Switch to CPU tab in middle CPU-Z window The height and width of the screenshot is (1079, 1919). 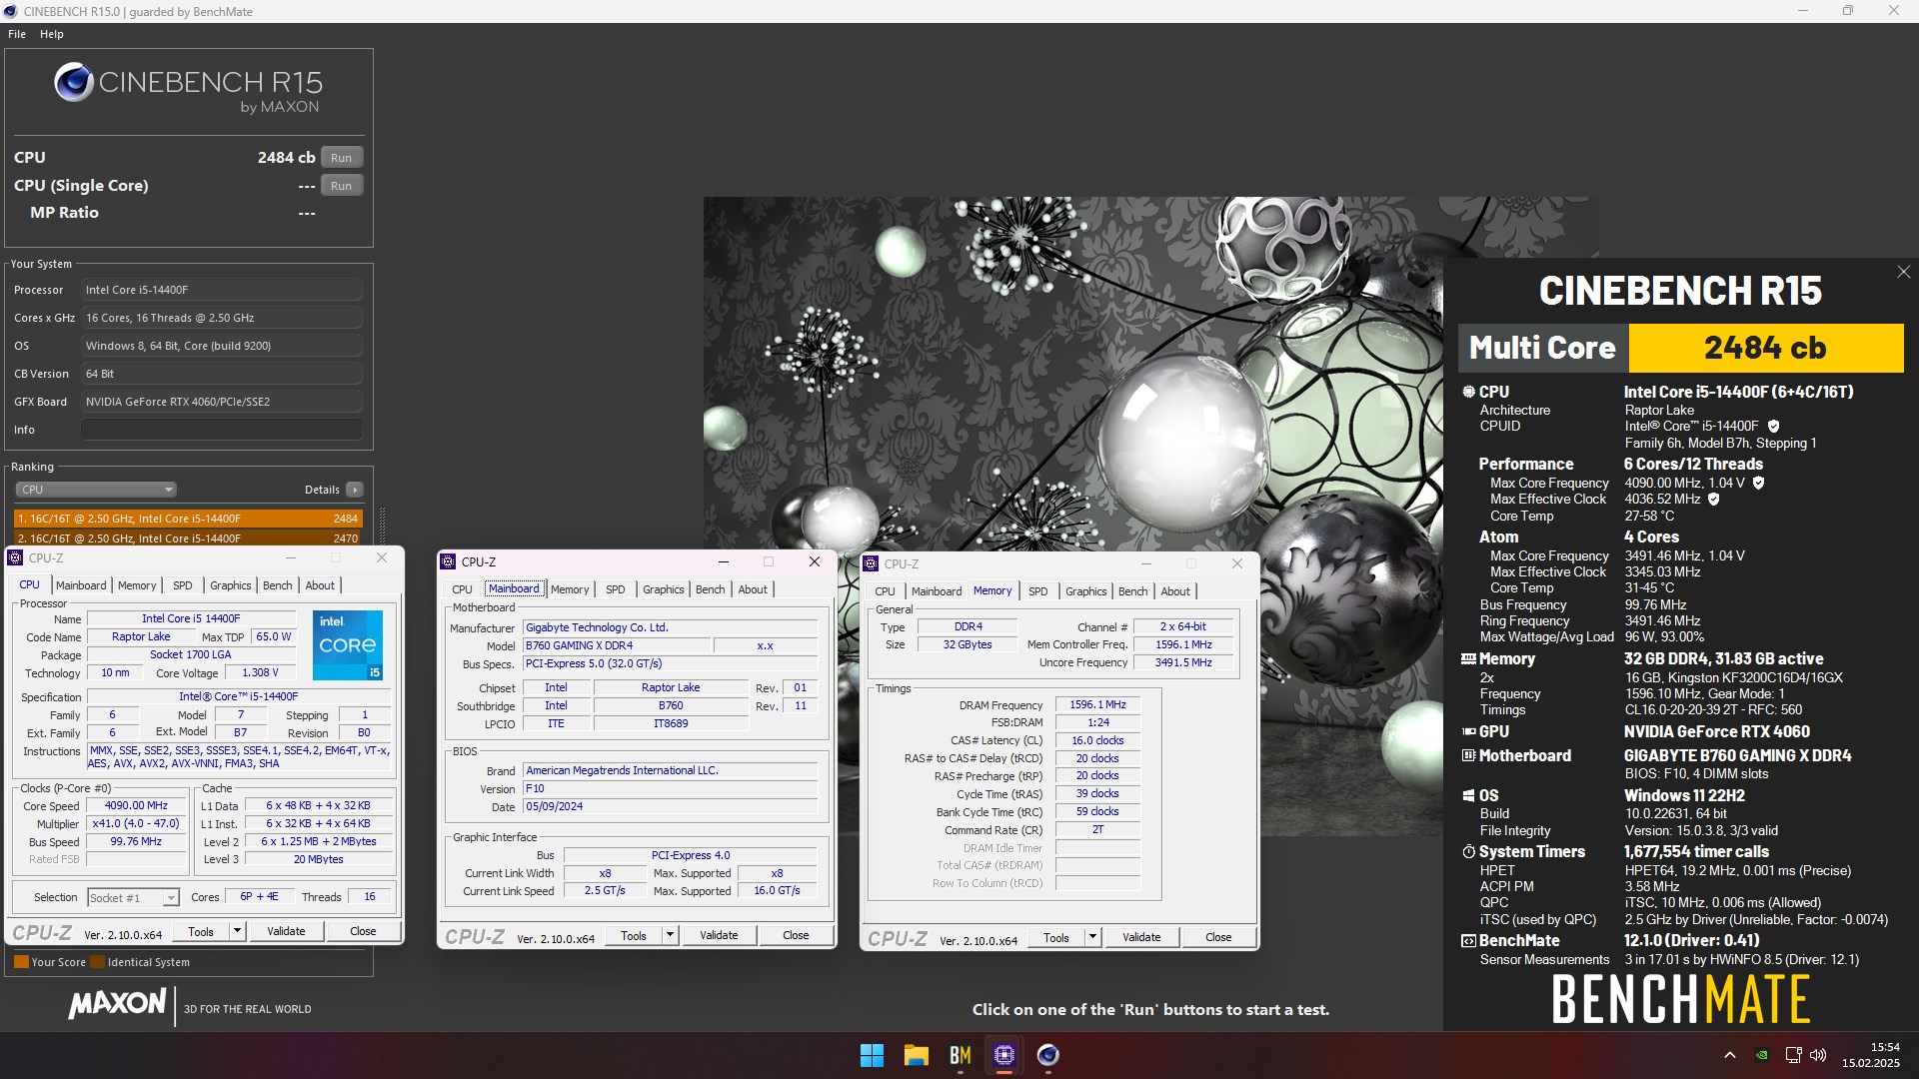pyautogui.click(x=462, y=589)
